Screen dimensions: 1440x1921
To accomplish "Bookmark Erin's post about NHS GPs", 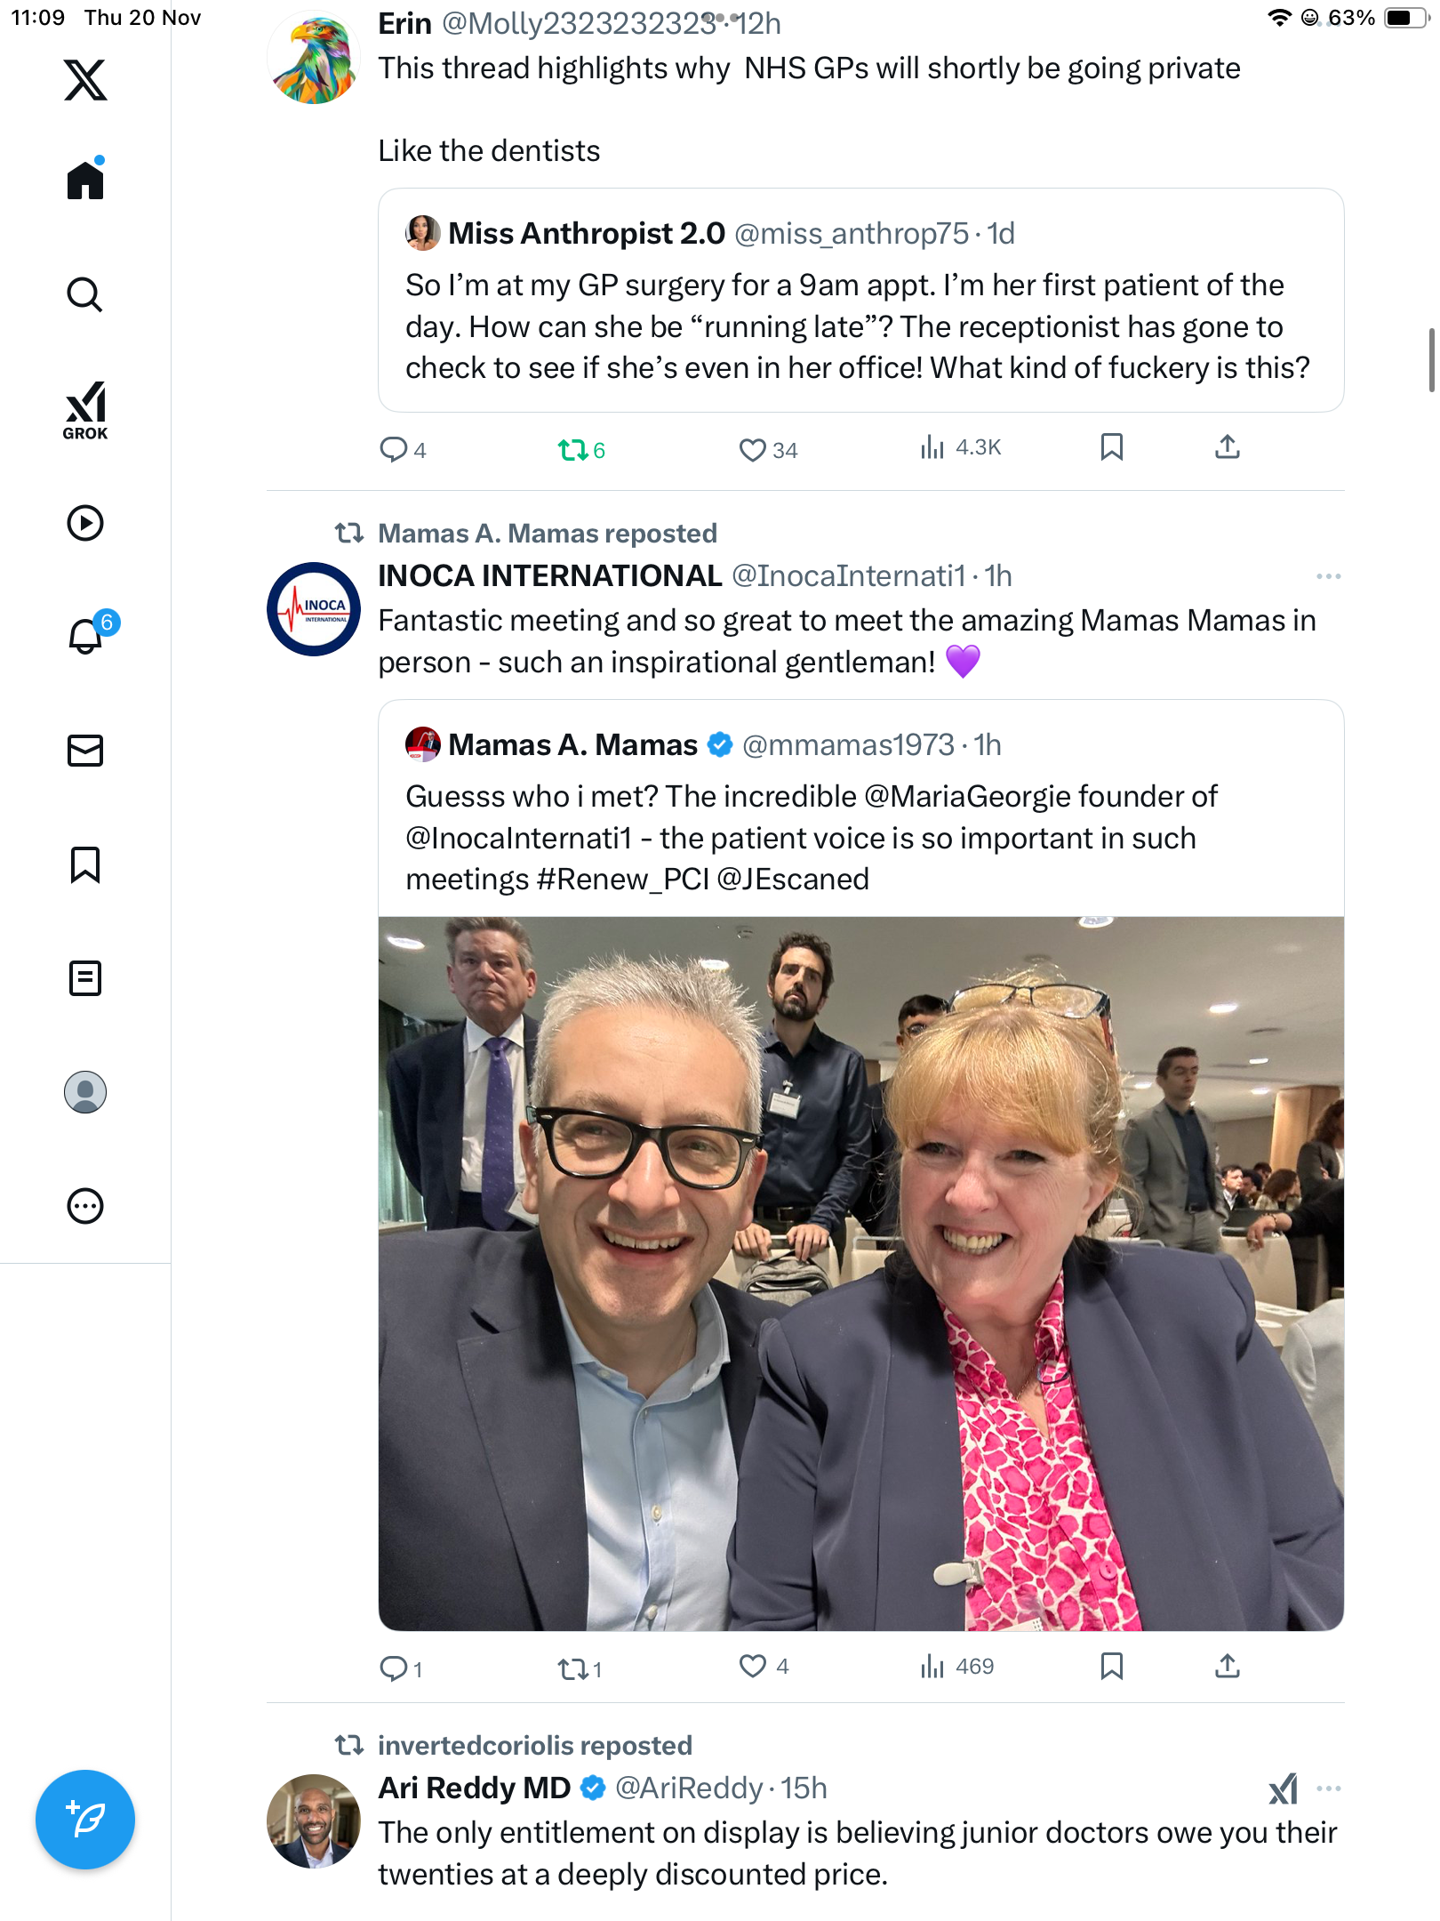I will tap(1111, 447).
